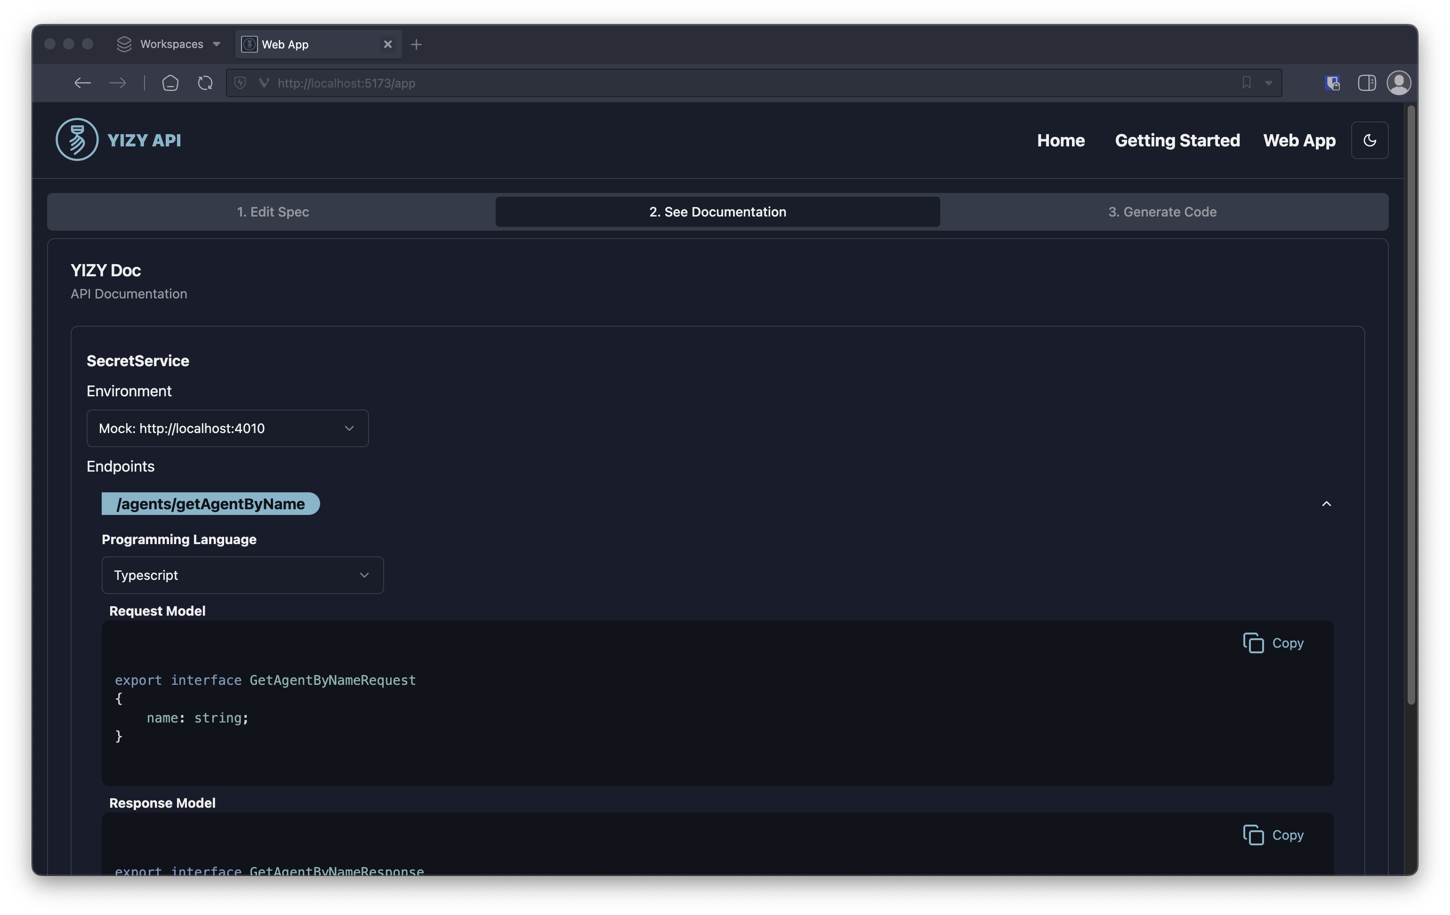Click the Workspaces stack icon
Viewport: 1450px width, 915px height.
click(x=124, y=44)
